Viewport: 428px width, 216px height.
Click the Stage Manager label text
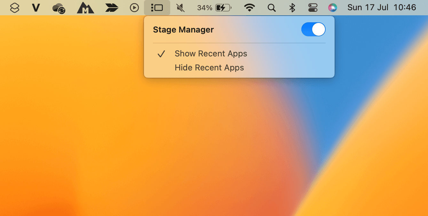[183, 29]
